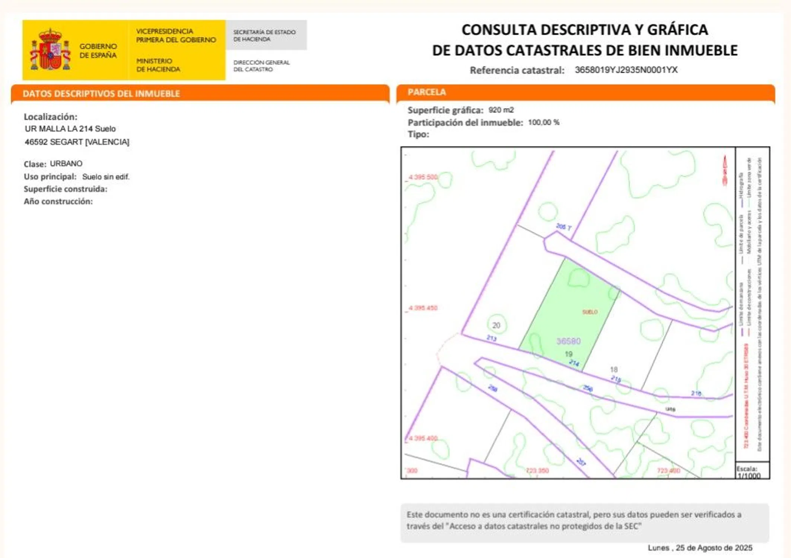Click the 'Escala: 1/1000' scale box
Image resolution: width=791 pixels, height=558 pixels.
pos(749,472)
